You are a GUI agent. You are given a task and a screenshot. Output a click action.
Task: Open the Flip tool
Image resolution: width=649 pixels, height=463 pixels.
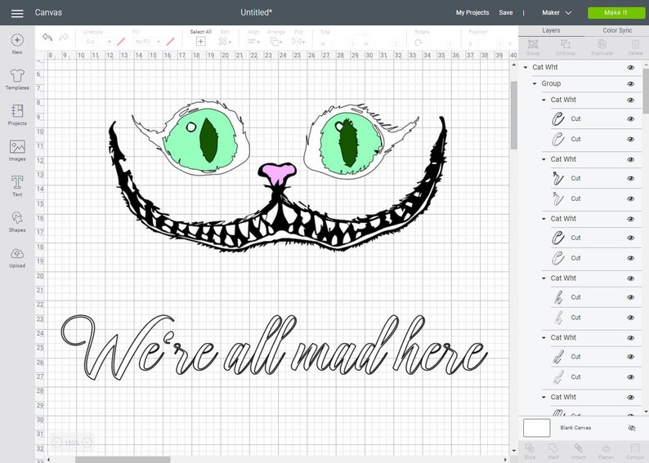(298, 38)
